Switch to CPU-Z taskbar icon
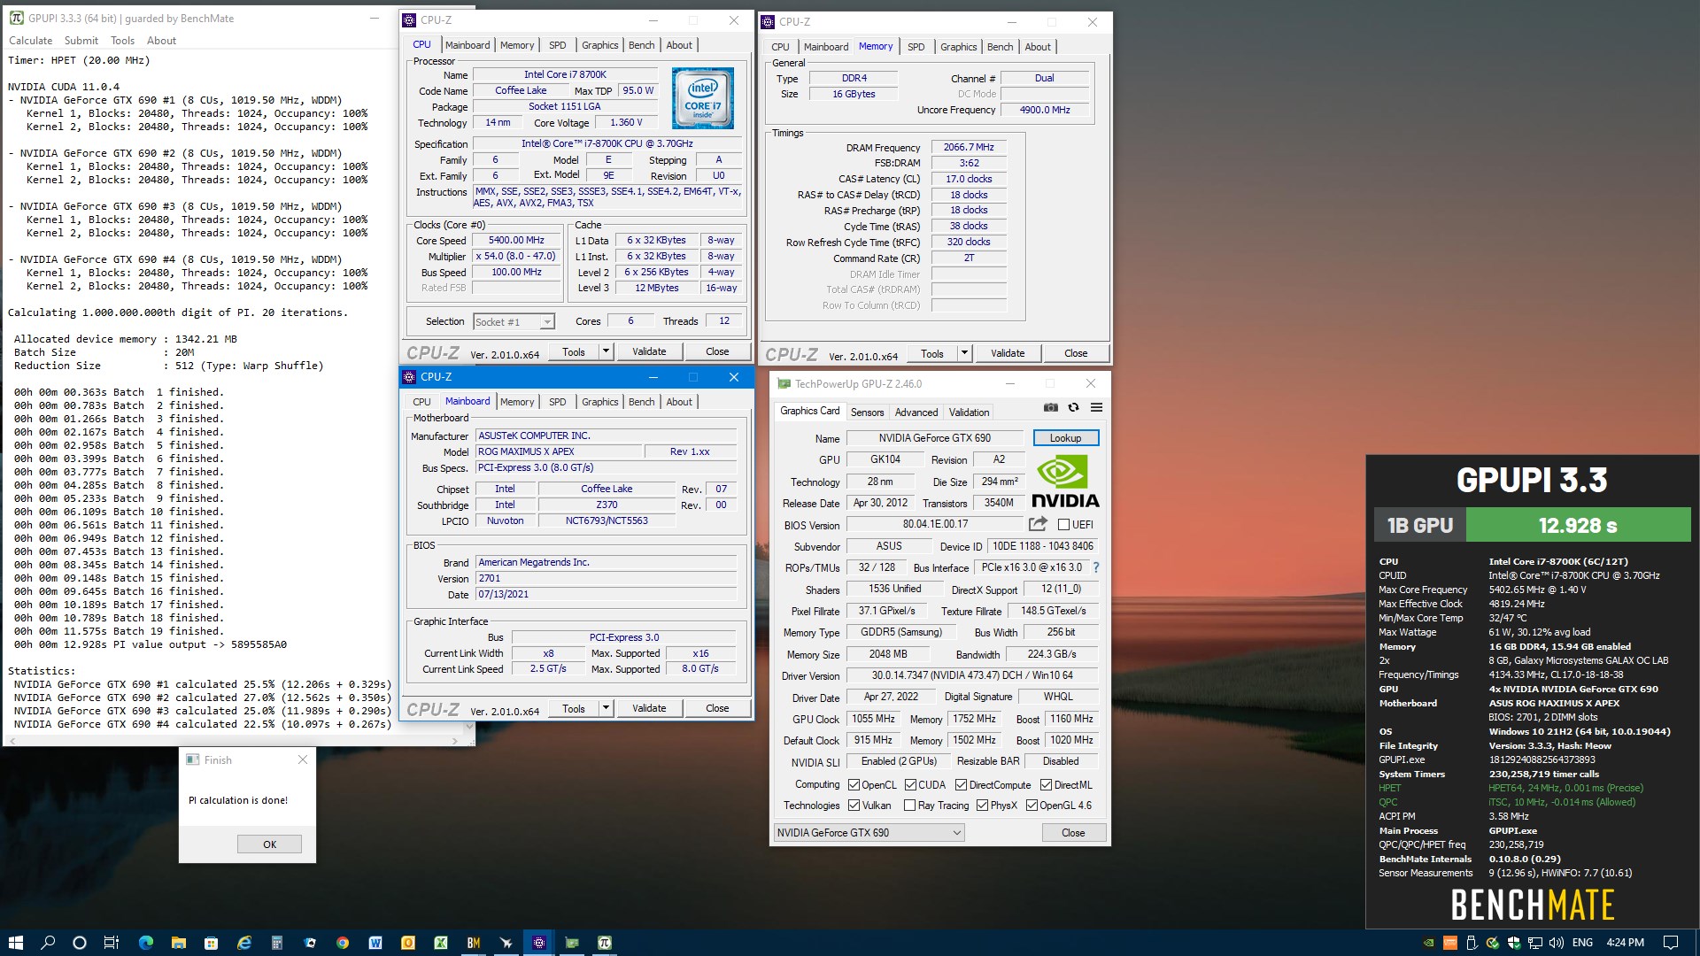The width and height of the screenshot is (1700, 956). click(538, 943)
